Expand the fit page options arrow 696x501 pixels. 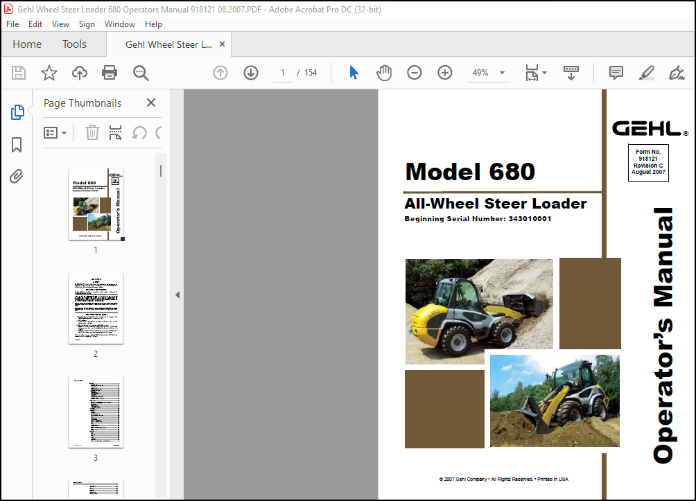click(x=545, y=73)
